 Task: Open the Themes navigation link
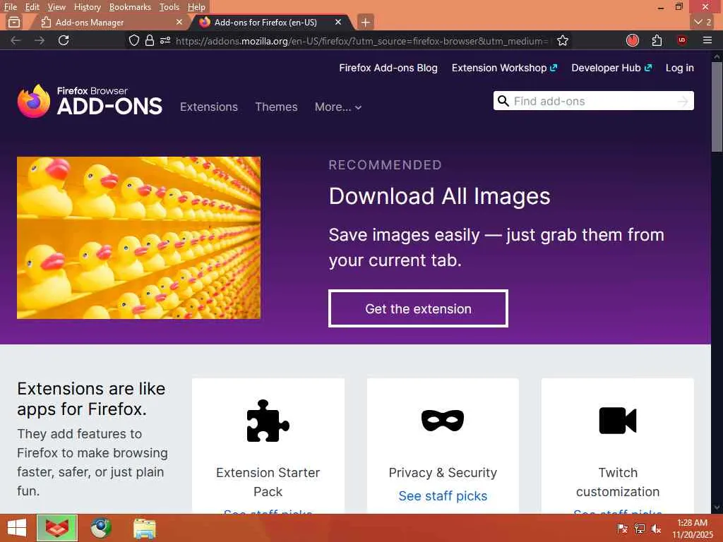(276, 107)
